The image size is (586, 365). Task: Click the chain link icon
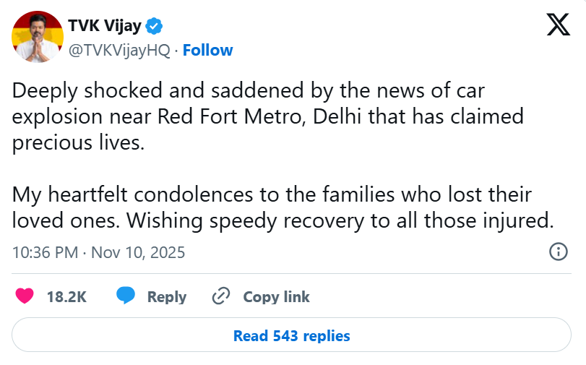click(x=220, y=296)
